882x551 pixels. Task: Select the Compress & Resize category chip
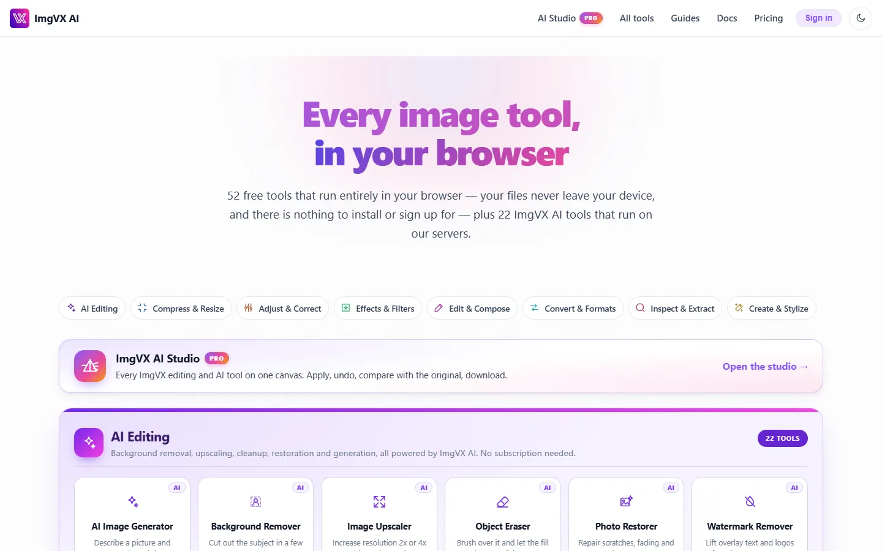coord(181,309)
